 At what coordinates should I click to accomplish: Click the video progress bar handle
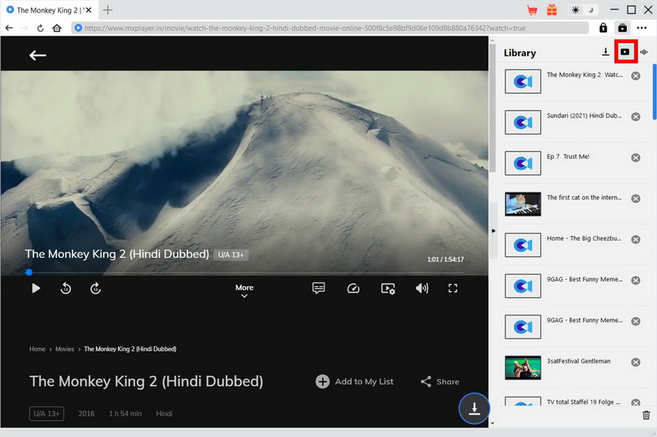(x=29, y=272)
